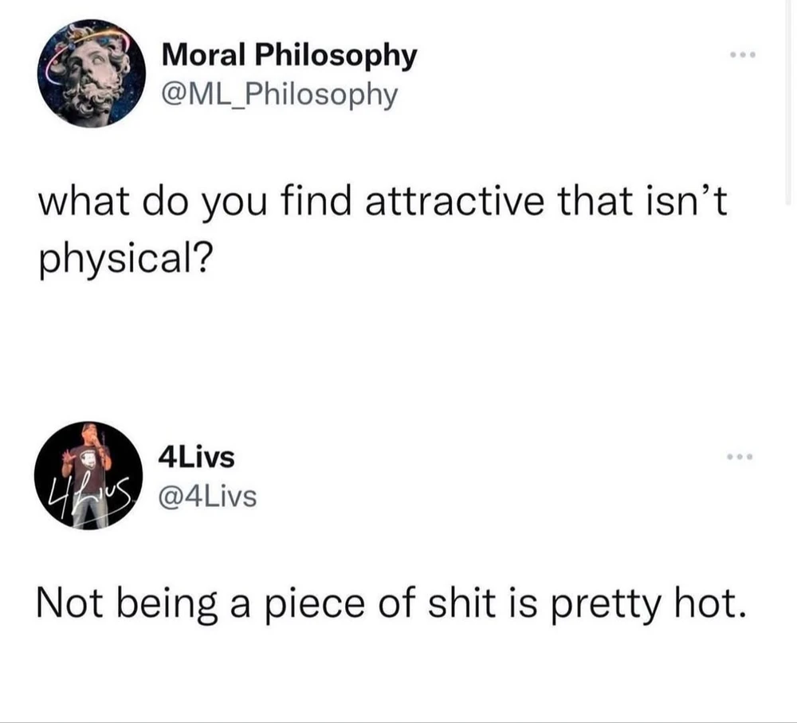The image size is (797, 723).
Task: Open more options on 4Livs reply
Action: (739, 458)
